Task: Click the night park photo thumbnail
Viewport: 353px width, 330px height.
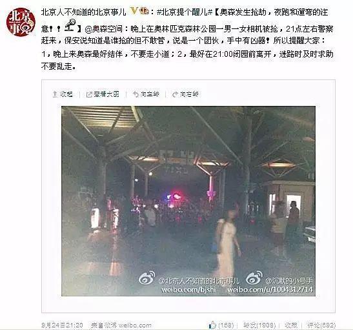Action: (x=188, y=201)
